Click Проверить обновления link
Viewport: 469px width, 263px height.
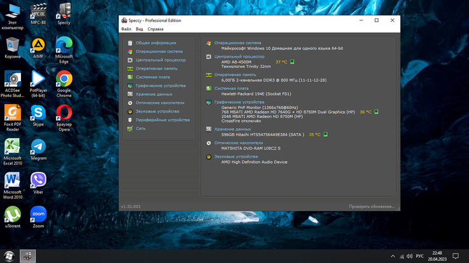pyautogui.click(x=372, y=207)
